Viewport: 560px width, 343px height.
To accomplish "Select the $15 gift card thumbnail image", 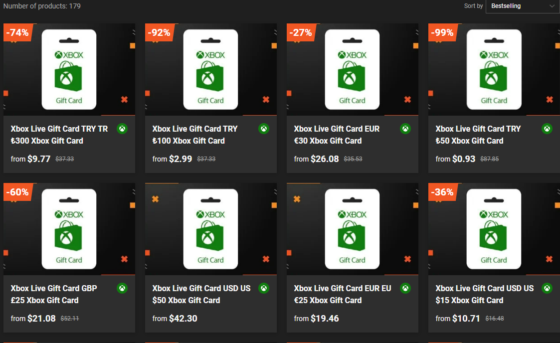I will pos(494,229).
